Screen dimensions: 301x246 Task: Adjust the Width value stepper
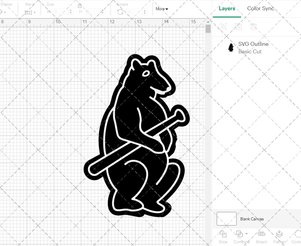point(71,11)
